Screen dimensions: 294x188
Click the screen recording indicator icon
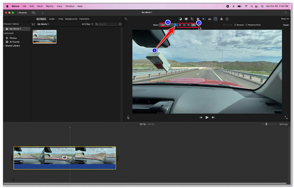228,6
